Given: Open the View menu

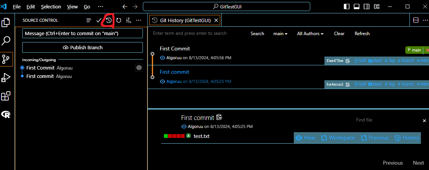Looking at the screenshot, I should click(72, 7).
